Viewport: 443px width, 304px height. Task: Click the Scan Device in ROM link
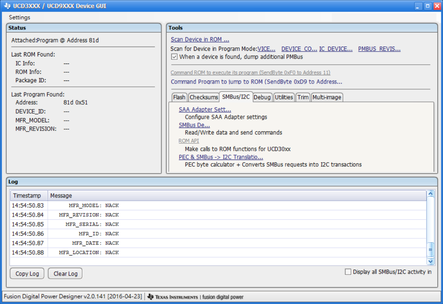(200, 39)
